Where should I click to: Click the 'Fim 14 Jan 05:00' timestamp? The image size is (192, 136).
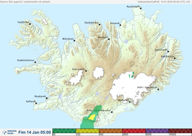pos(35,132)
